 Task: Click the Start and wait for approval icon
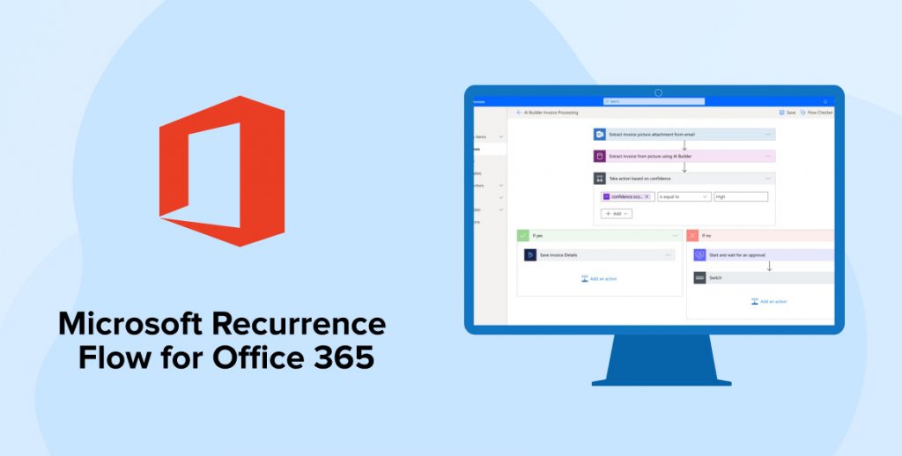click(x=699, y=255)
